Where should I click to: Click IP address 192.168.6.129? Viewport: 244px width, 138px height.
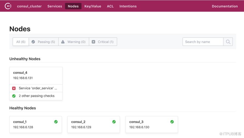(81, 127)
